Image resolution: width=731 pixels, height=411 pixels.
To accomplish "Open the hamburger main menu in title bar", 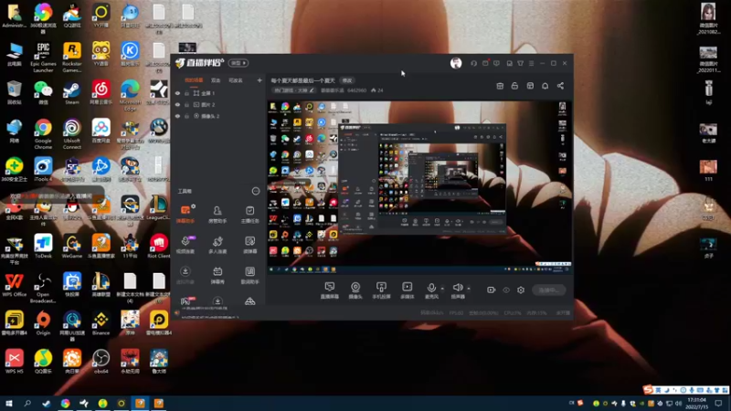I will (x=531, y=63).
